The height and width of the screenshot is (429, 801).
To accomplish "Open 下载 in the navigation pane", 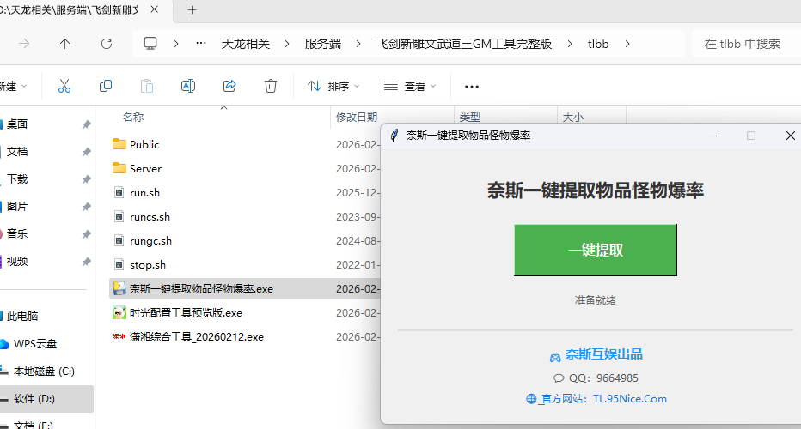I will pos(17,179).
